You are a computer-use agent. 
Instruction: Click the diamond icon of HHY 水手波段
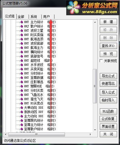point(22,65)
